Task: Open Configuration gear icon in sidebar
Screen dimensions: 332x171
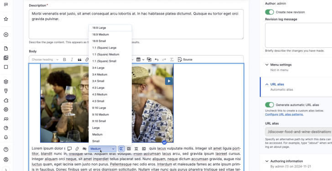Action: [x=6, y=109]
